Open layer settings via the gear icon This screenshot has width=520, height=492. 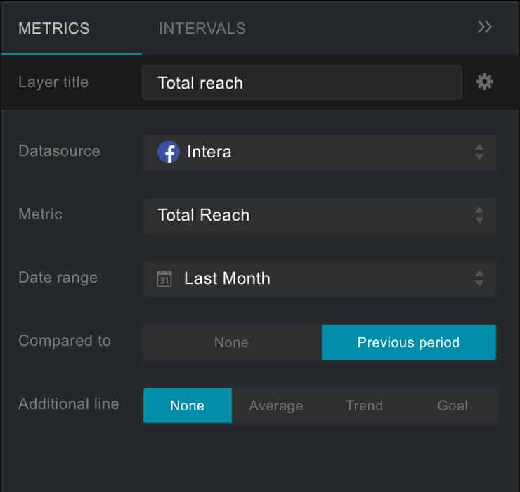point(484,82)
